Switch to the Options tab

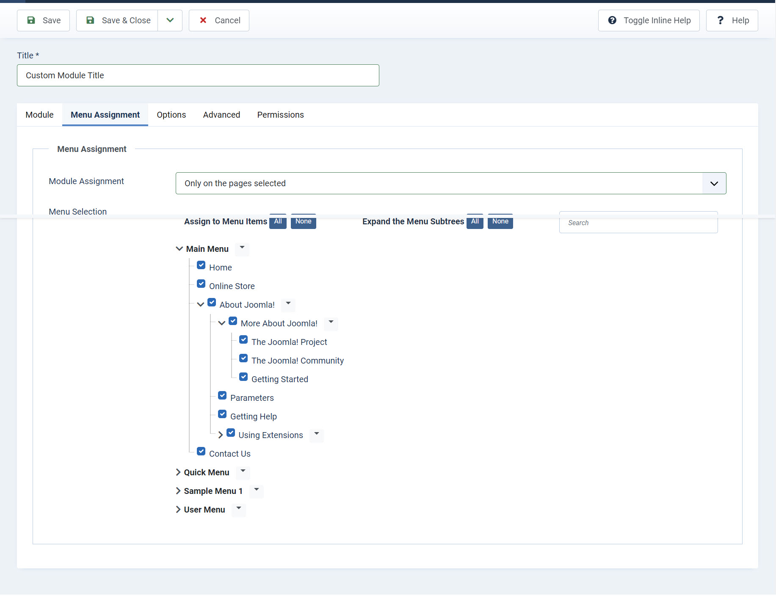[171, 115]
